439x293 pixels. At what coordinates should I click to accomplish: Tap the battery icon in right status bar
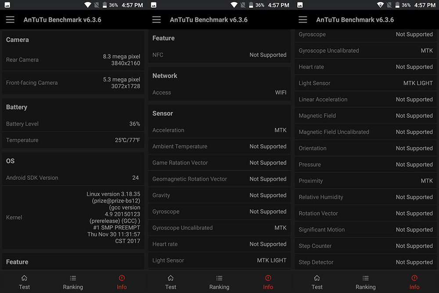[x=397, y=5]
